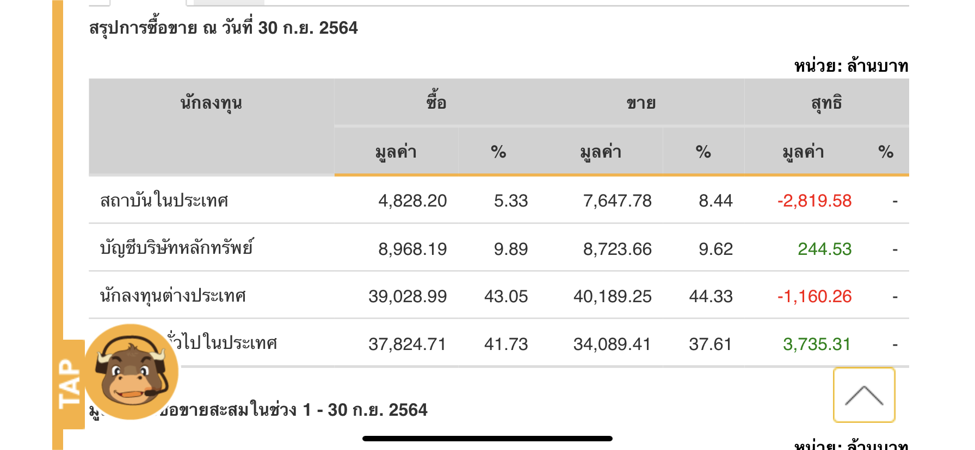Select the นักลงทุน column header
This screenshot has width=975, height=450.
[x=211, y=103]
